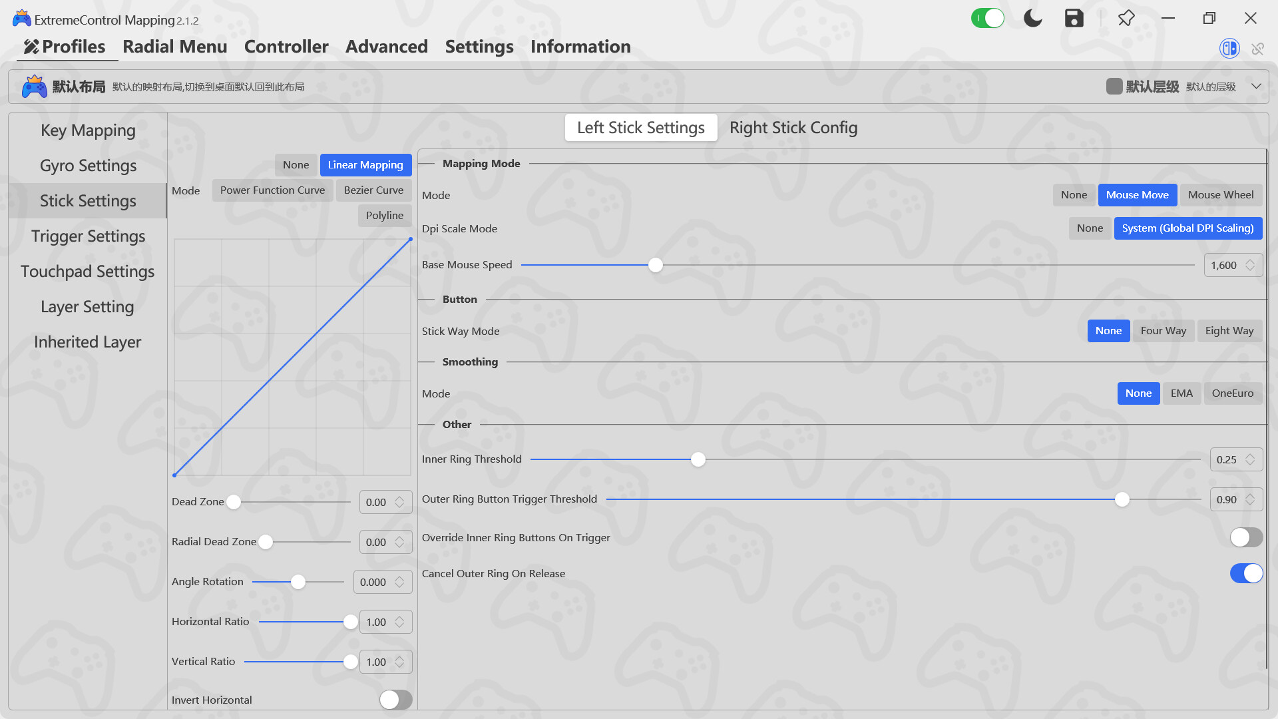Screen dimensions: 1278x719
Task: Open Touchpad Settings in the sidebar
Action: tap(87, 271)
